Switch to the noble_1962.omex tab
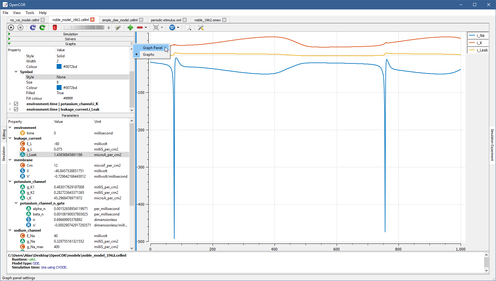Viewport: 496px width, 281px height. click(x=207, y=20)
